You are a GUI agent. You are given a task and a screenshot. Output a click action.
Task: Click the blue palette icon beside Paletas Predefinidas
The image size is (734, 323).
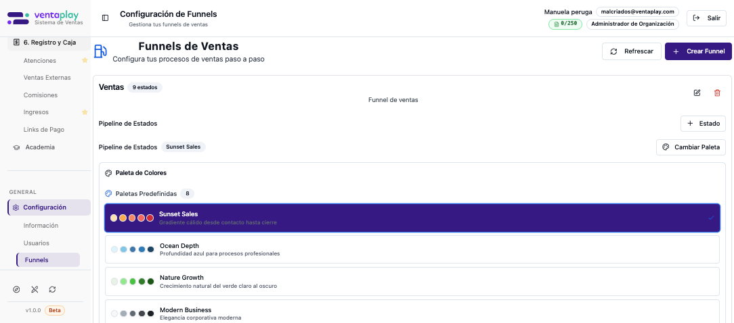[x=108, y=193]
